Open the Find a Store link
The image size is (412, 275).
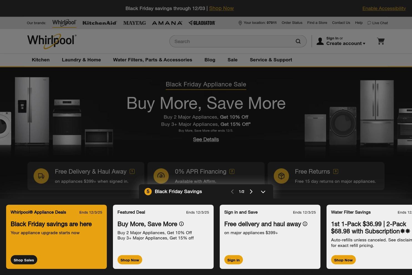coord(317,23)
